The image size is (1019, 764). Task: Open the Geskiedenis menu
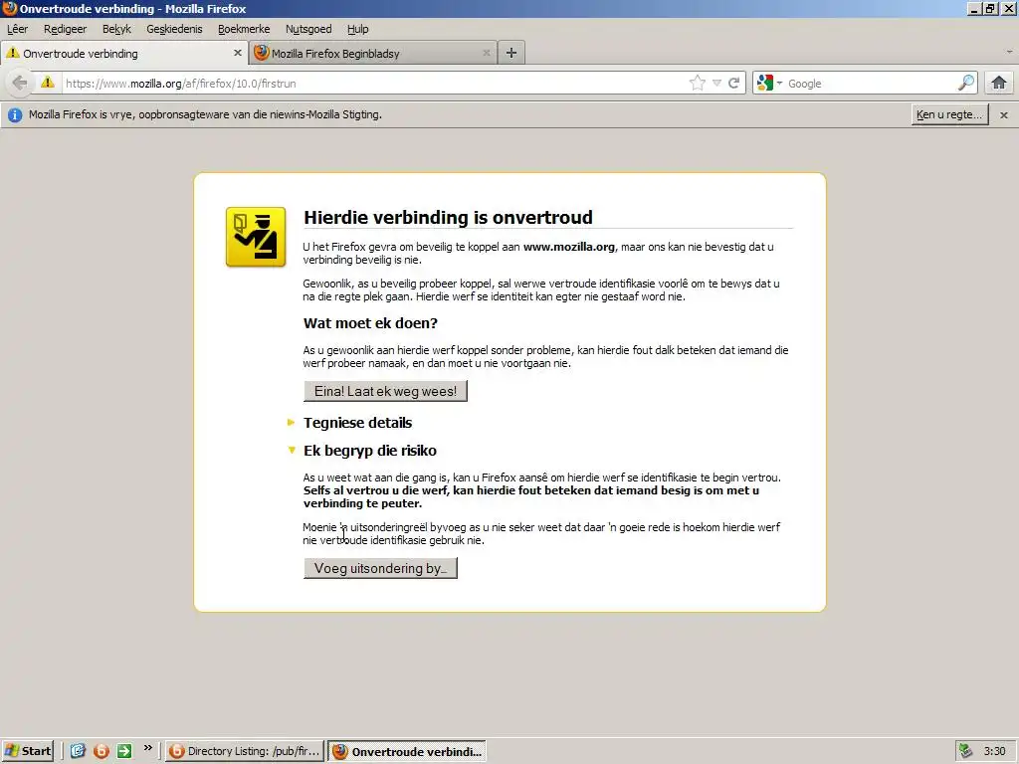174,29
